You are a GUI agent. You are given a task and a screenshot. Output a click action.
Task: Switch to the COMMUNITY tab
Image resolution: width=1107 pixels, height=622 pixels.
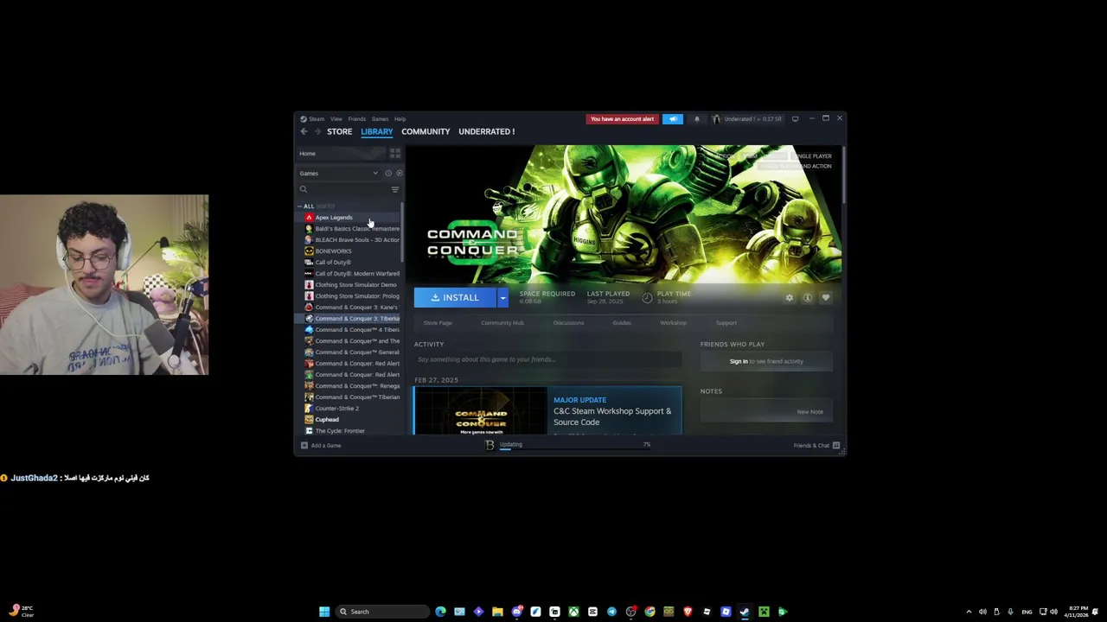tap(426, 131)
